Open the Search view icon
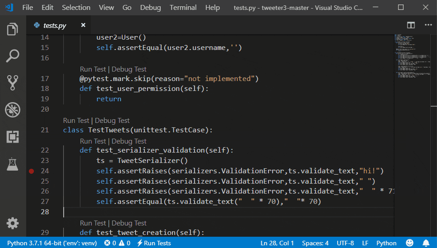Viewport: 437px width, 248px height. coord(13,56)
